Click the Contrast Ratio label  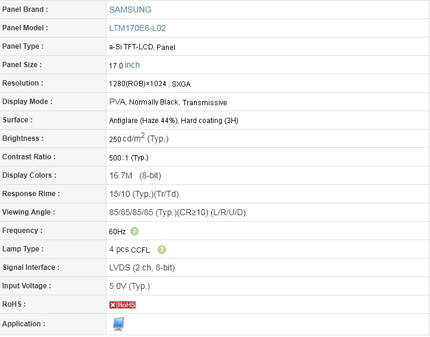(x=29, y=157)
